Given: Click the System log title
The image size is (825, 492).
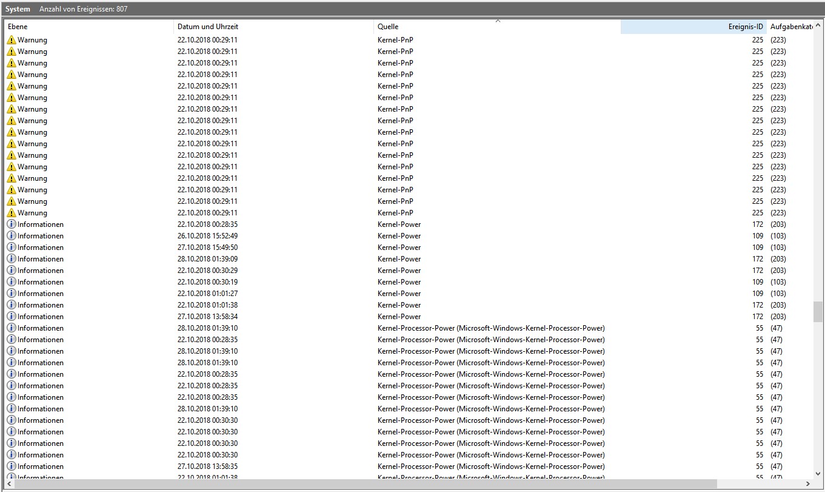Looking at the screenshot, I should point(18,9).
